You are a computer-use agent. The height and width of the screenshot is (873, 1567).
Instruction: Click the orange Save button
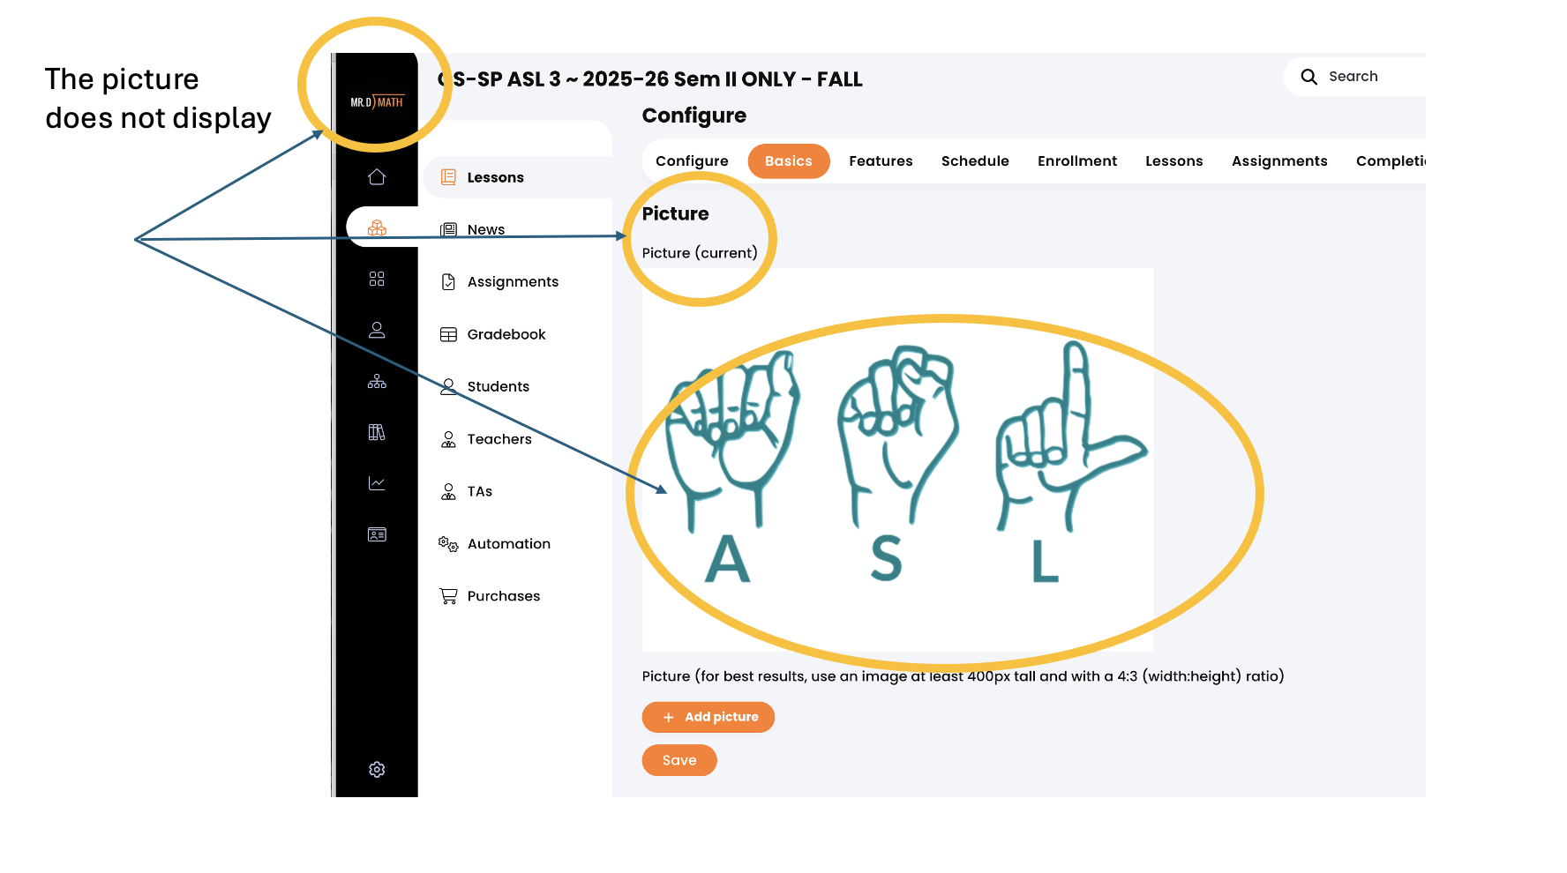(679, 760)
